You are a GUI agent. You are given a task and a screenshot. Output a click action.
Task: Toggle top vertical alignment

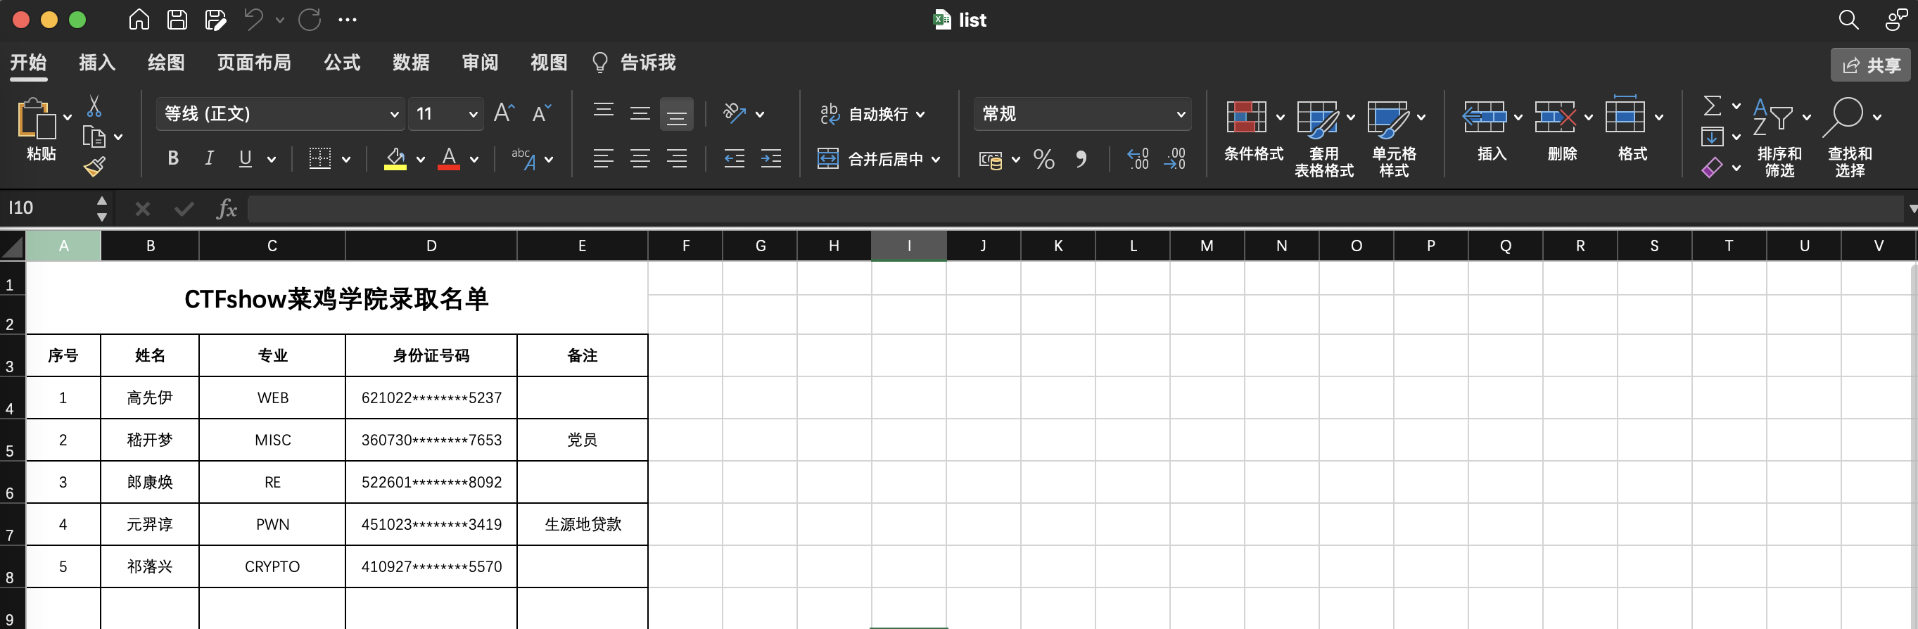[x=604, y=113]
